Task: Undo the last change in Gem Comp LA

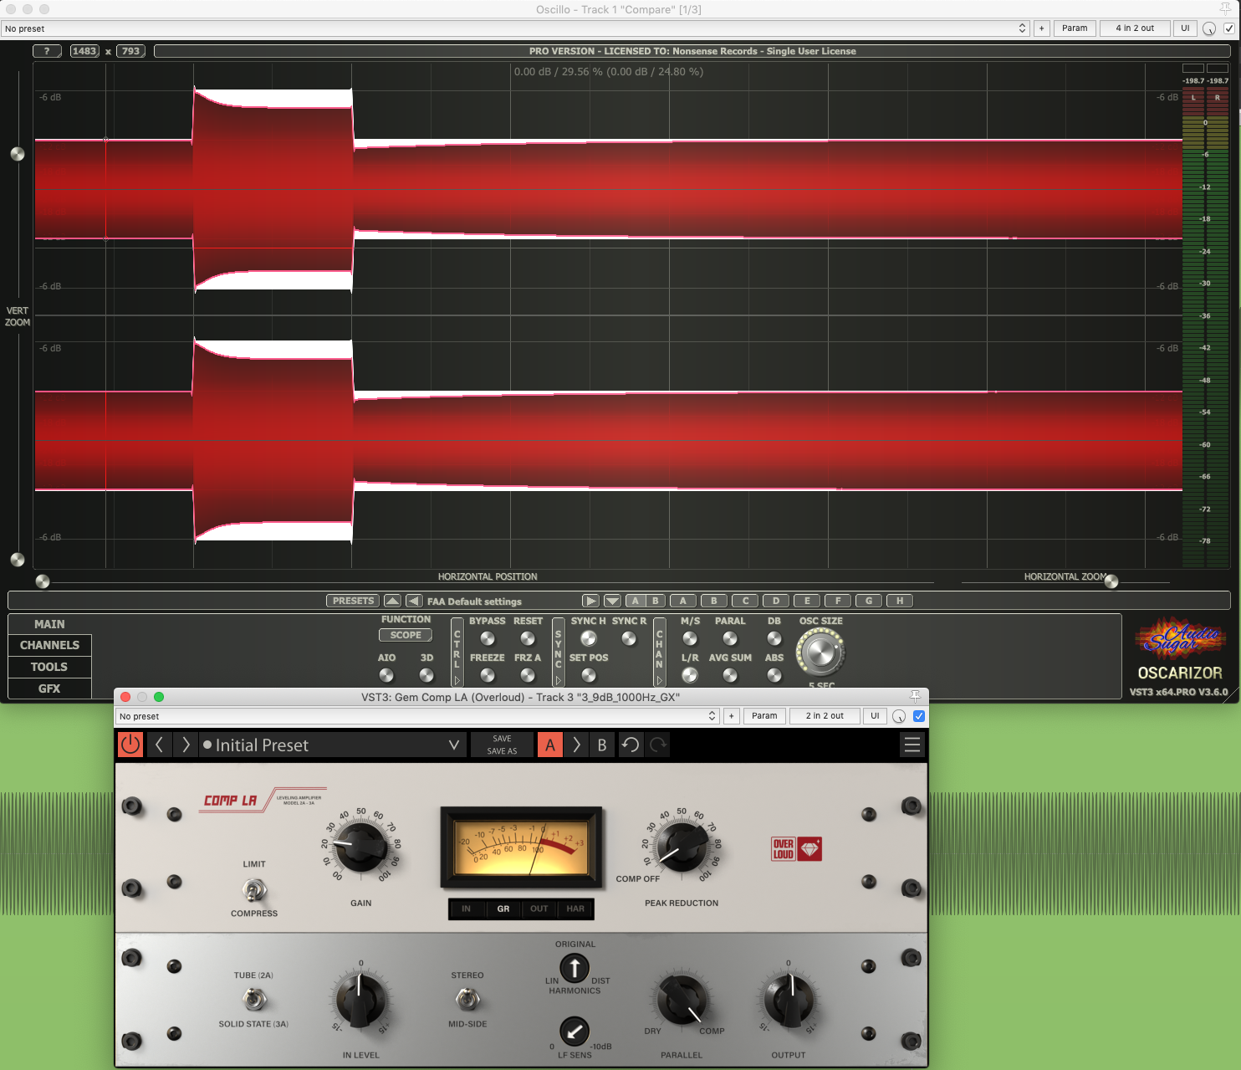Action: 631,745
